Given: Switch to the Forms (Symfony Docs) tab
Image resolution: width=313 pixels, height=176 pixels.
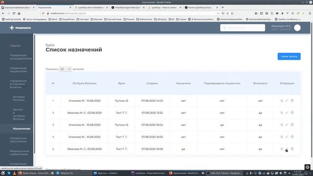Looking at the screenshot, I should pos(201,7).
